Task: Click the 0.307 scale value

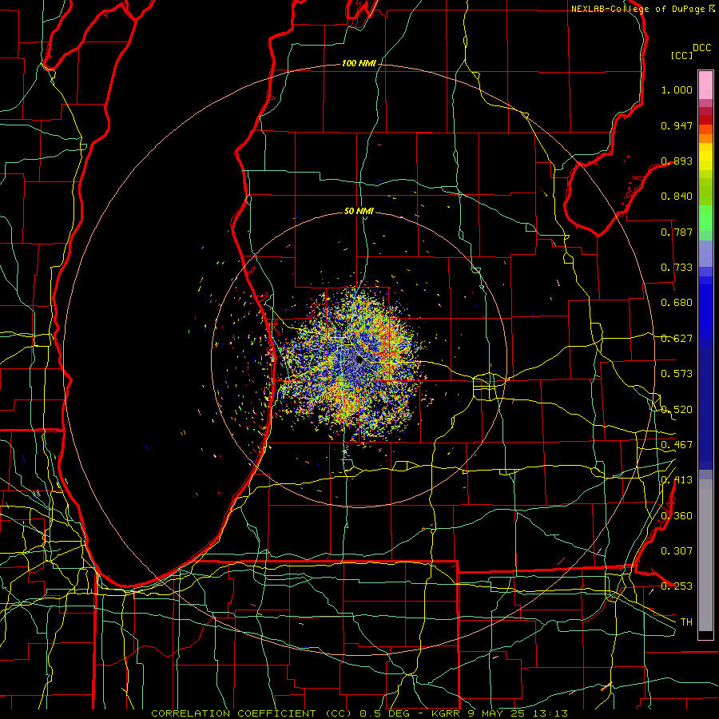Action: click(677, 551)
